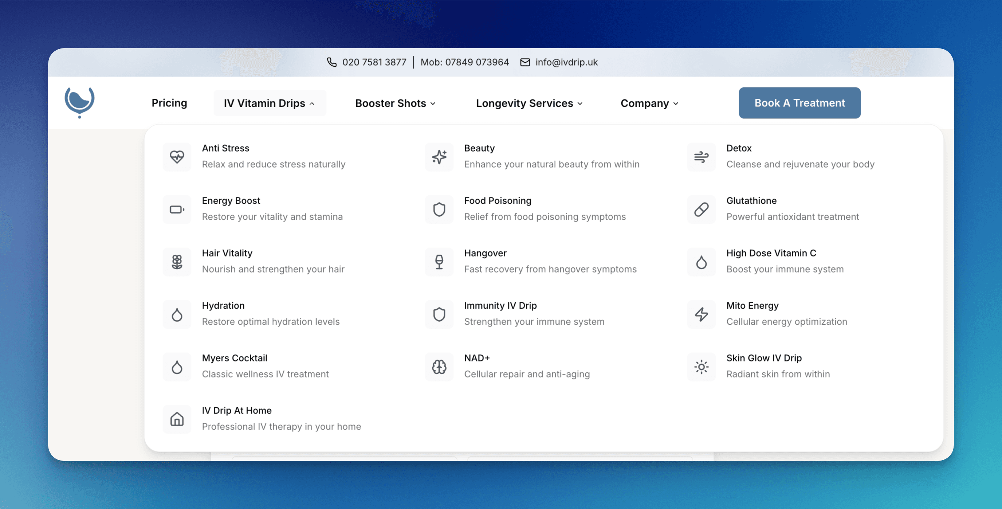
Task: Expand the Booster Shots dropdown
Action: 395,103
